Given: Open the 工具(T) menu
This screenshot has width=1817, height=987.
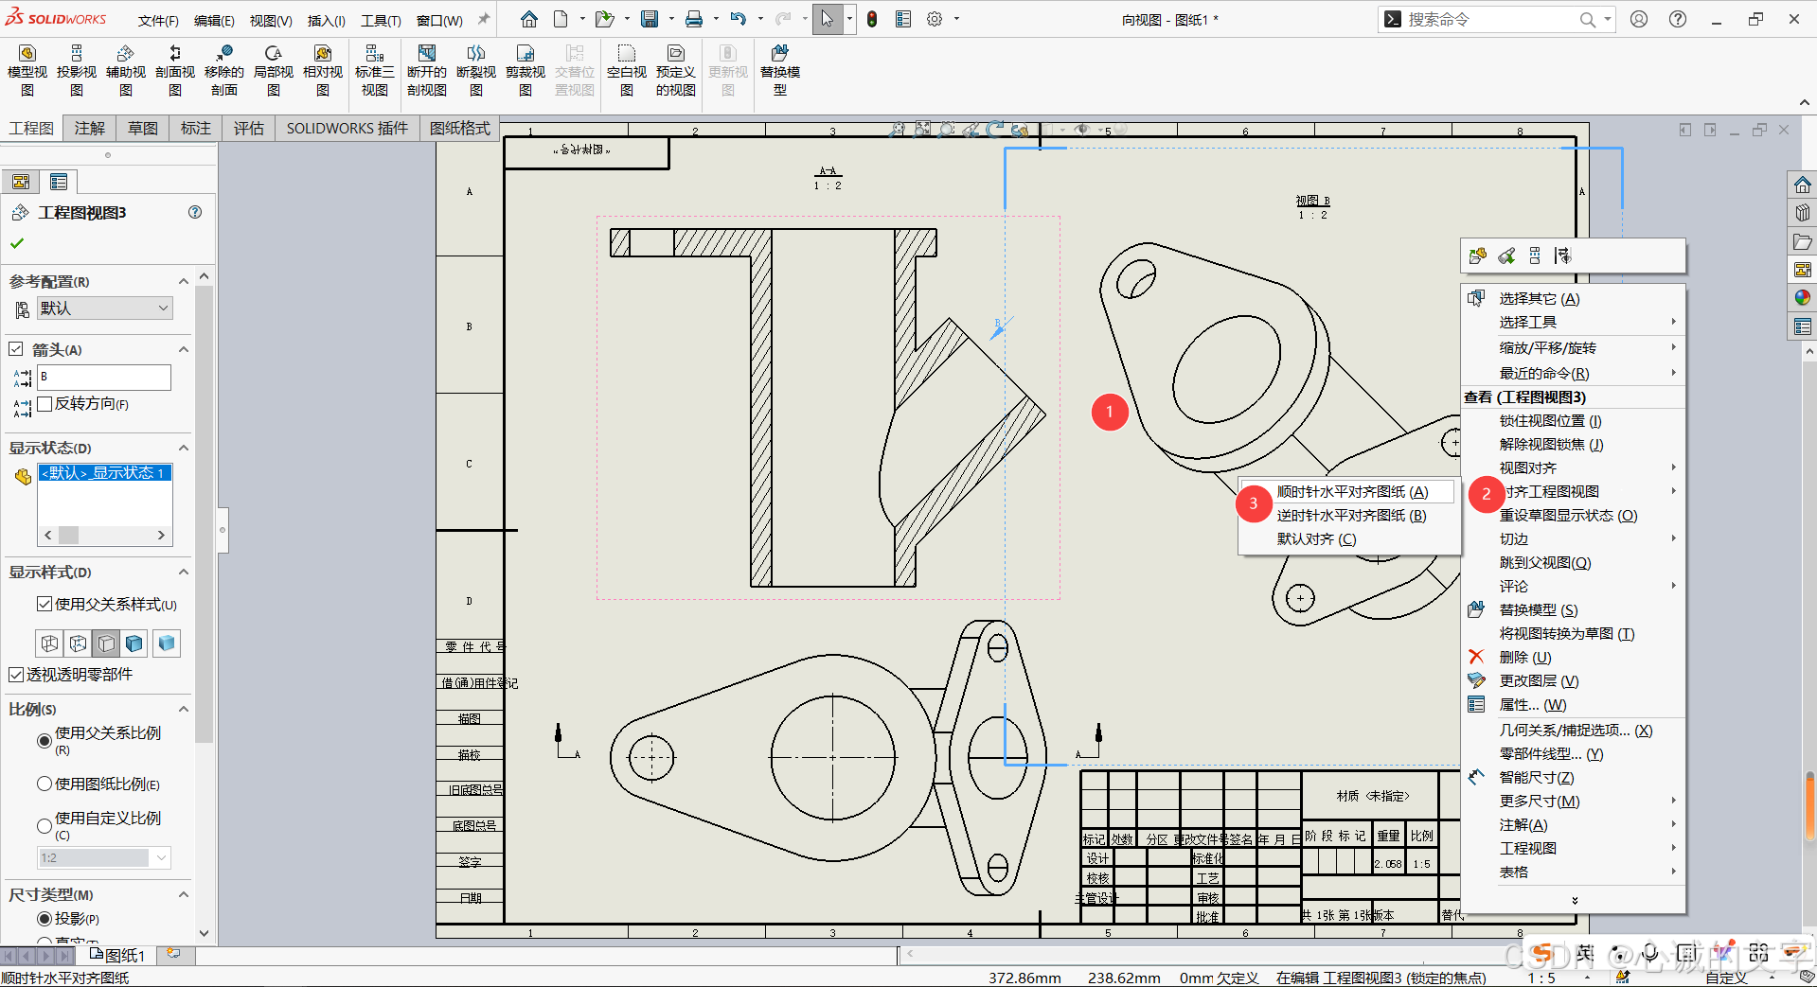Looking at the screenshot, I should click(381, 20).
